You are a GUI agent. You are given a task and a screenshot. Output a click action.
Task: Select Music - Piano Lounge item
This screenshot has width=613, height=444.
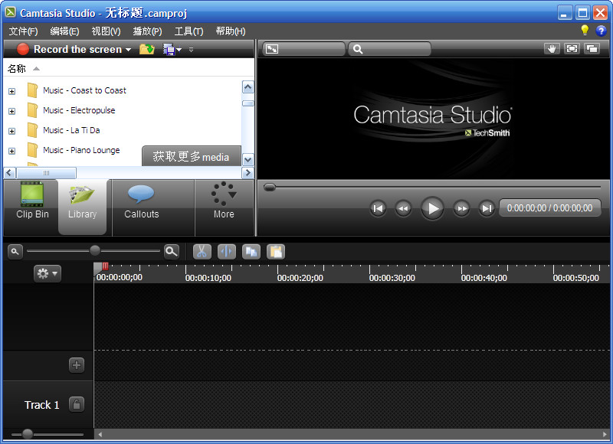pos(81,150)
